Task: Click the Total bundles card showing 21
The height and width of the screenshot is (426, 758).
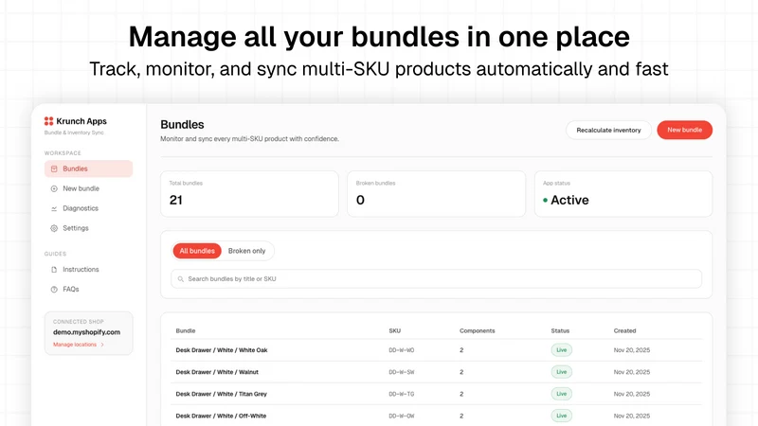Action: (249, 194)
